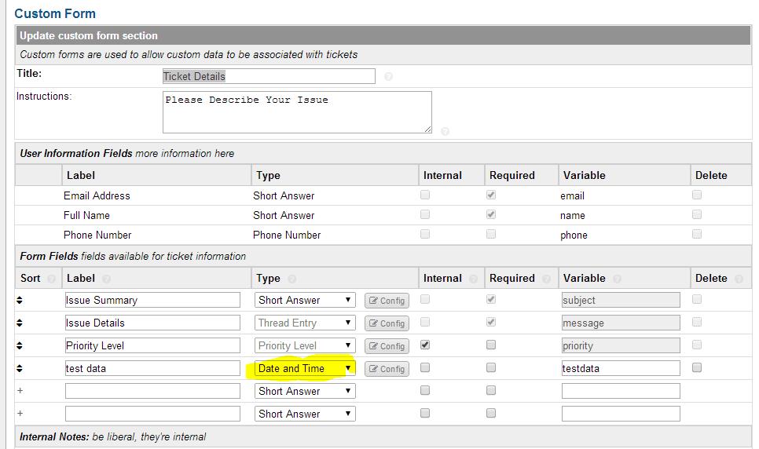
Task: Click the Email Address label text
Action: coord(97,196)
